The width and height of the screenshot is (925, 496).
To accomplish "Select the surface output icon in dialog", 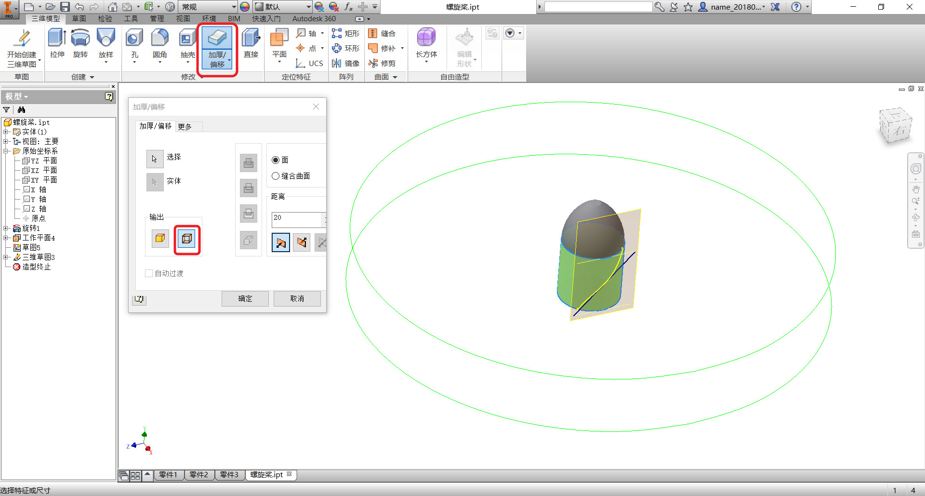I will coord(187,239).
